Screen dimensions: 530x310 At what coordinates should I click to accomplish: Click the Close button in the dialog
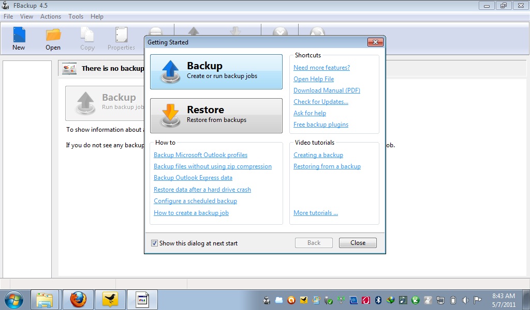click(358, 243)
